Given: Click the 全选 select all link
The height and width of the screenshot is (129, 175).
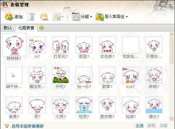Looking at the screenshot, I should coord(139,126).
